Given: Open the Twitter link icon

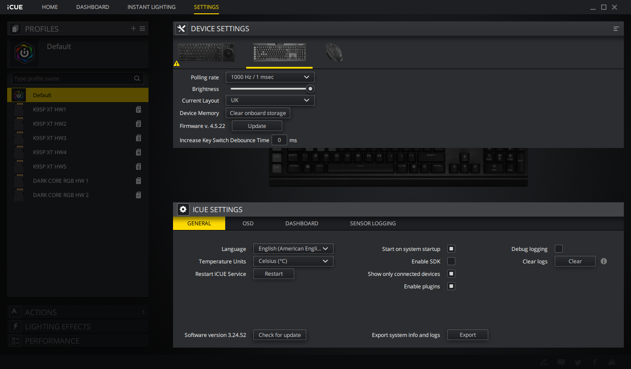Looking at the screenshot, I should [x=578, y=362].
